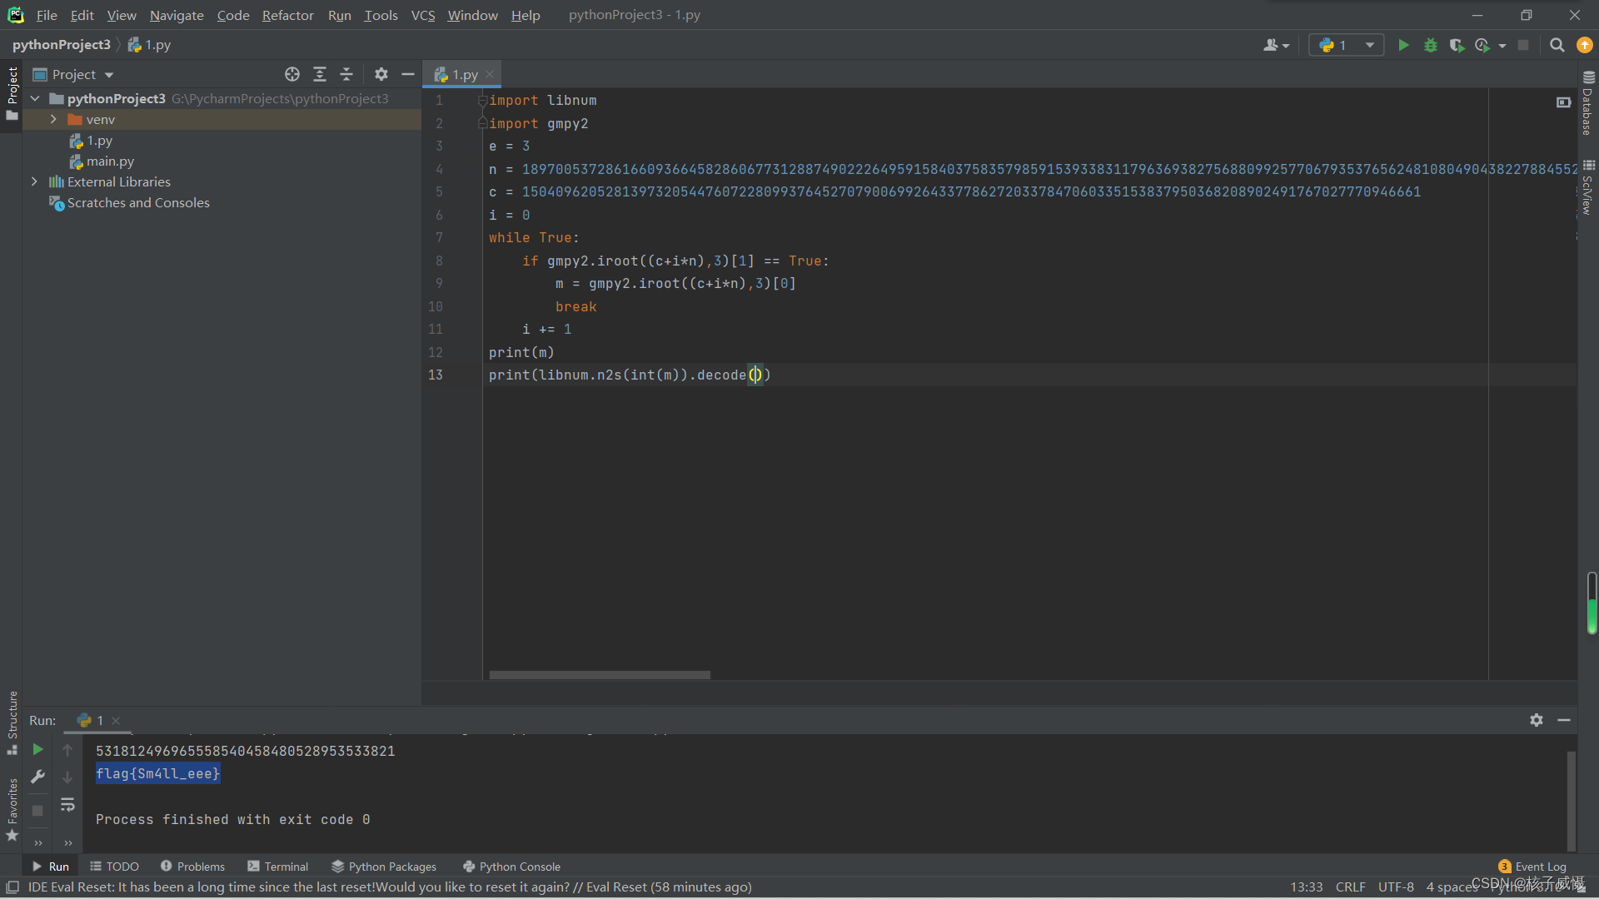
Task: Open main.py in project tree
Action: click(110, 161)
